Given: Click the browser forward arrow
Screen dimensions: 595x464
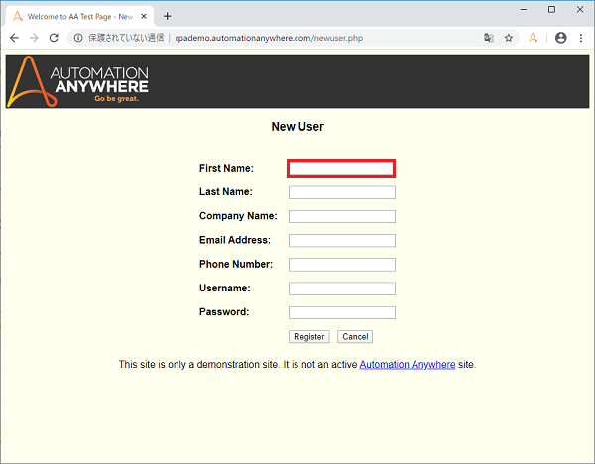Looking at the screenshot, I should [34, 38].
